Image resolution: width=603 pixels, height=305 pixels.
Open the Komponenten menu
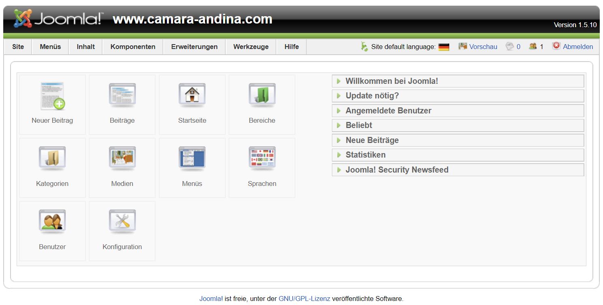coord(133,47)
